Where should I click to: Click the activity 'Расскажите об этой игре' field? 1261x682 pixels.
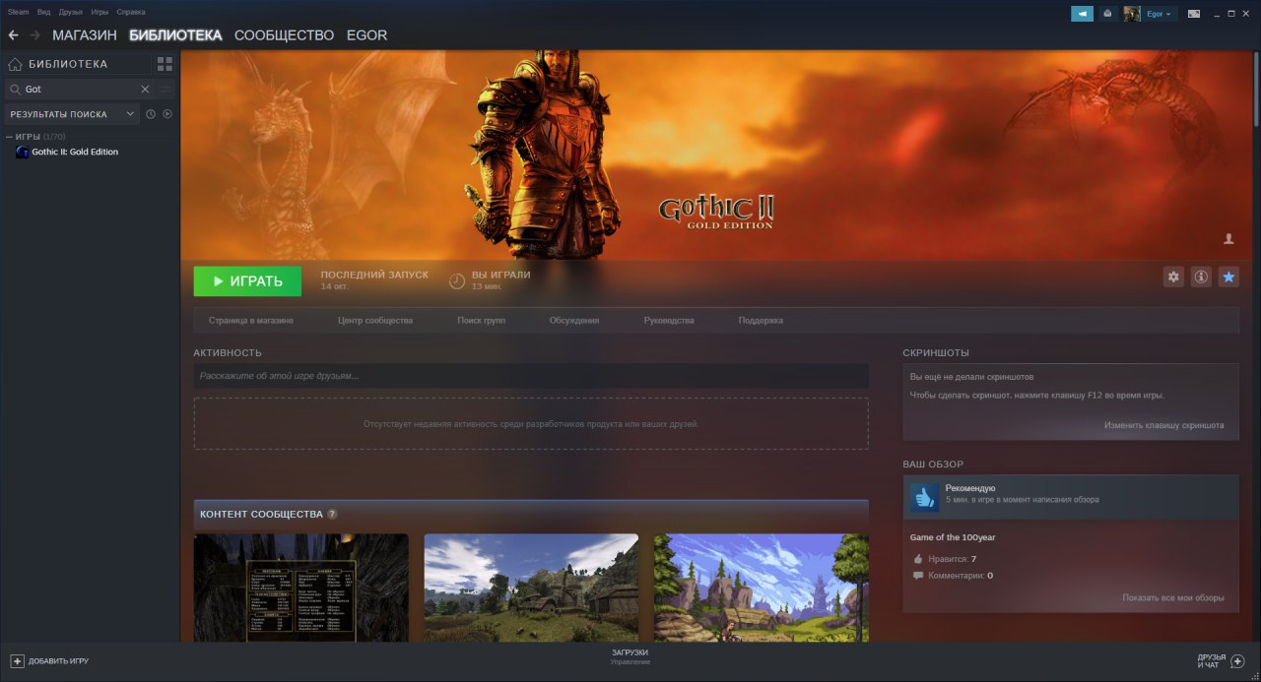[x=531, y=376]
